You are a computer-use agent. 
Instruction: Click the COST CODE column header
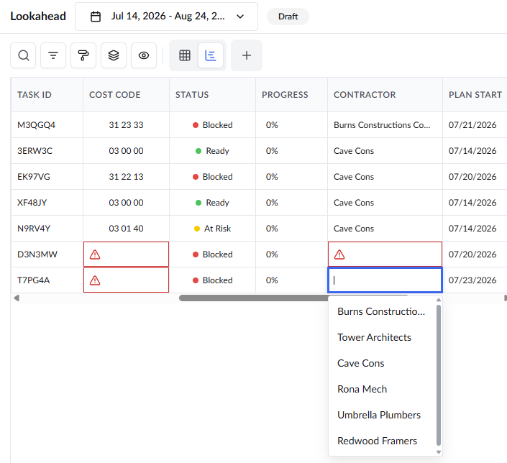click(126, 95)
